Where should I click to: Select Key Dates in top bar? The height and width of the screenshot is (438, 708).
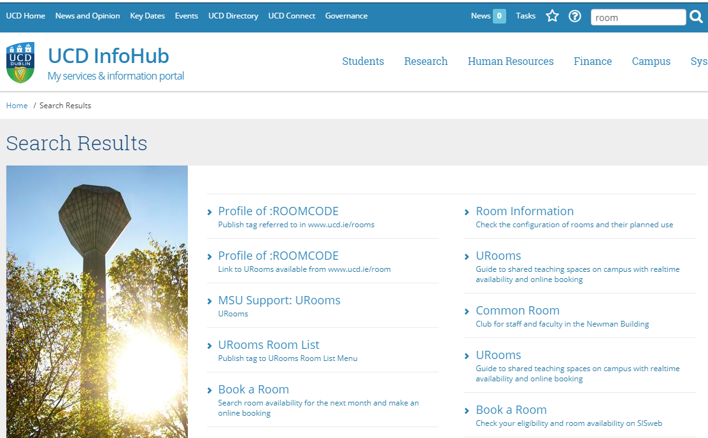point(147,16)
